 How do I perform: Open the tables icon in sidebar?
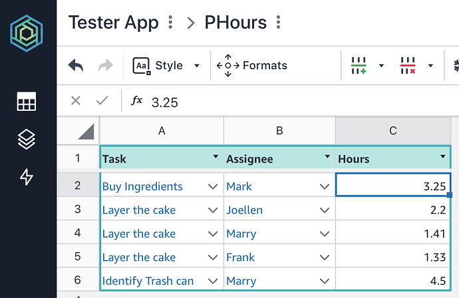click(27, 102)
